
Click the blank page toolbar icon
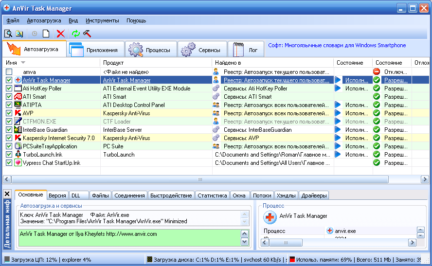point(46,34)
